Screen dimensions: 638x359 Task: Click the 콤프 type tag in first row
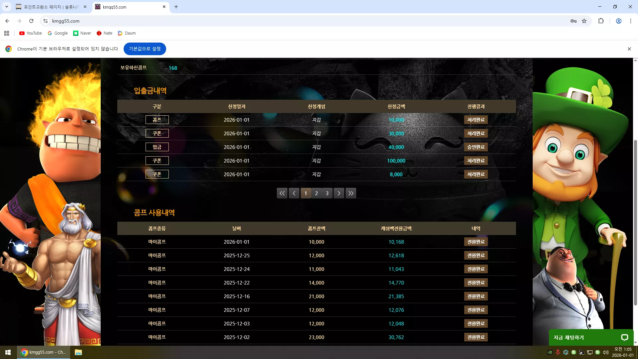pos(157,120)
